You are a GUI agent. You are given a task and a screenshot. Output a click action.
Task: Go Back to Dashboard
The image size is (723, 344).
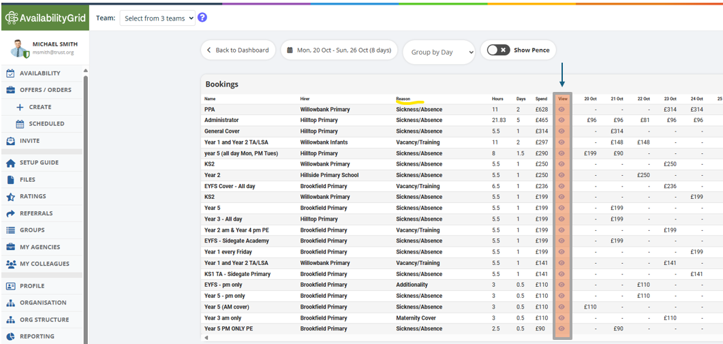tap(238, 50)
